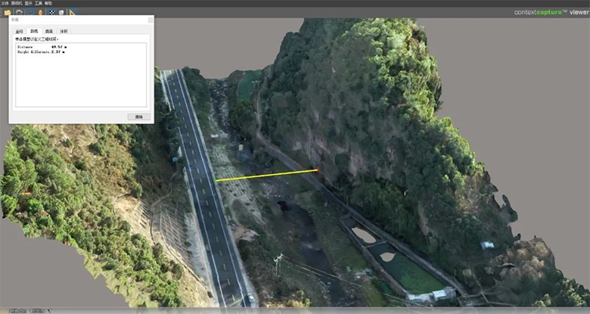The width and height of the screenshot is (590, 314).
Task: Open the 帮助 menu
Action: (51, 3)
